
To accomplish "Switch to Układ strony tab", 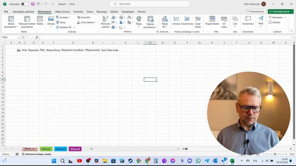I will [x=62, y=12].
